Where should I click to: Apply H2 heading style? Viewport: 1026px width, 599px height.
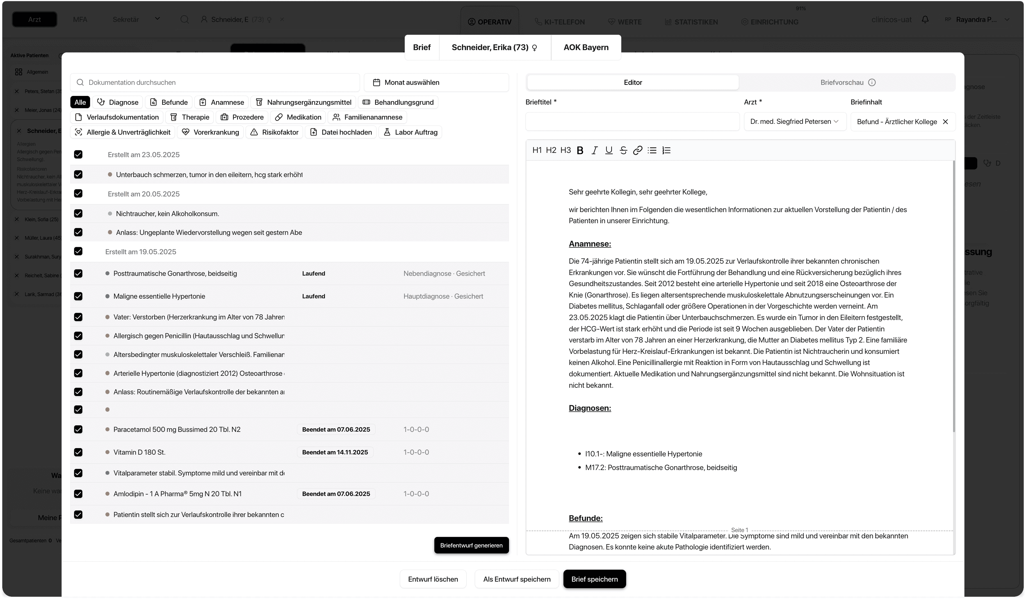pos(551,150)
